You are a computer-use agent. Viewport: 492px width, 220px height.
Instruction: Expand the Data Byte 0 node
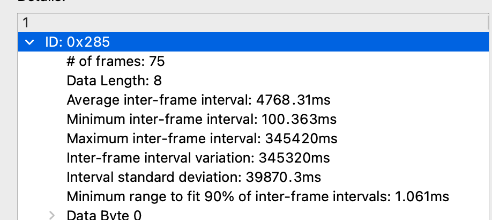[x=52, y=215]
